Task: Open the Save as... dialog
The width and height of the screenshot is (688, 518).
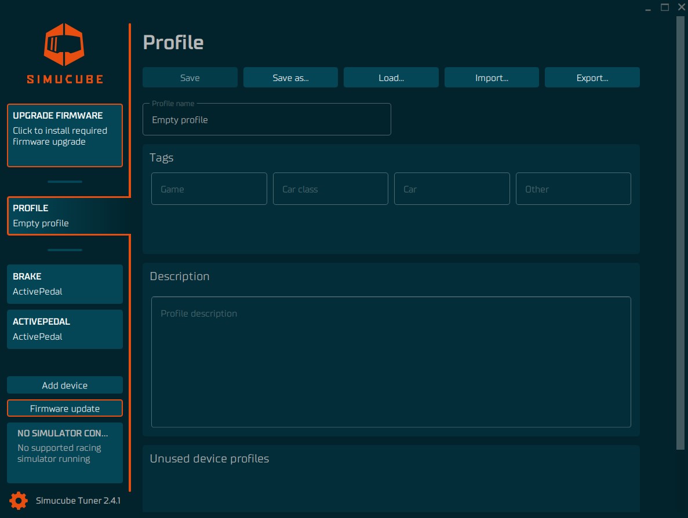Action: click(290, 78)
